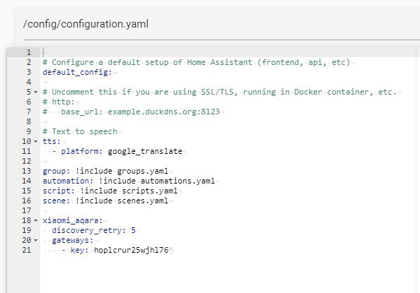
Task: Click the scripts.yaml include text
Action: [149, 191]
